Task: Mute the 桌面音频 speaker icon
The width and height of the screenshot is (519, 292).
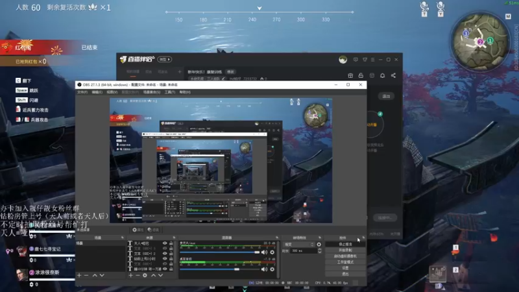Action: pos(264,269)
